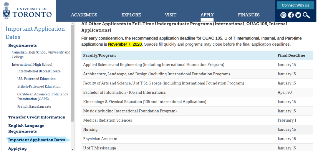Open the Facebook social icon

point(291,15)
